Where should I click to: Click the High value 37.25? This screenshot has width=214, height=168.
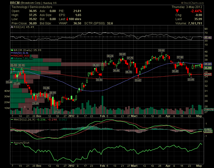point(33,15)
